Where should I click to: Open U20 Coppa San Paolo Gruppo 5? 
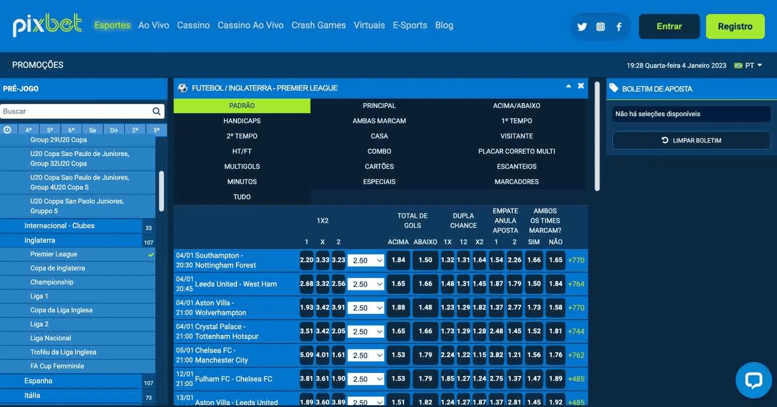point(78,206)
